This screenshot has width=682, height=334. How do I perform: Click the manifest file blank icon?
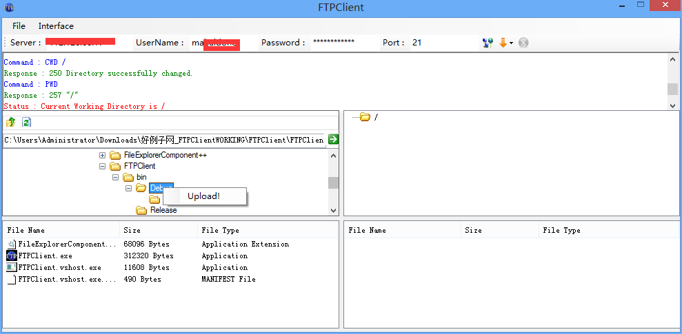coord(12,280)
